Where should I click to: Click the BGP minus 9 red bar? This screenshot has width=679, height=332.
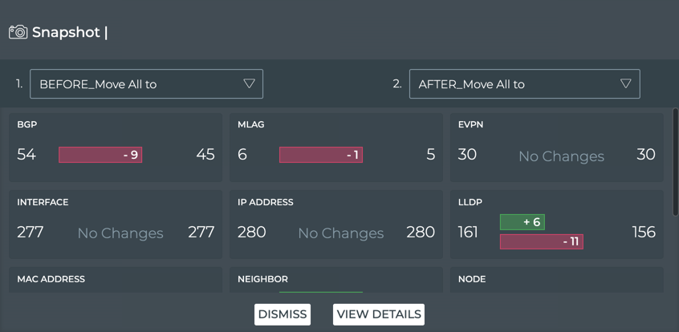click(x=100, y=155)
